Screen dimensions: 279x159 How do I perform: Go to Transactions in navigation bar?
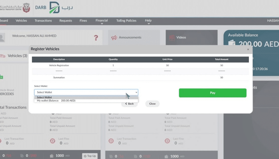[43, 21]
